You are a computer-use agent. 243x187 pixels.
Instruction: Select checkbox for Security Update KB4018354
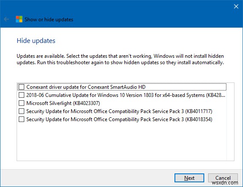click(x=21, y=119)
